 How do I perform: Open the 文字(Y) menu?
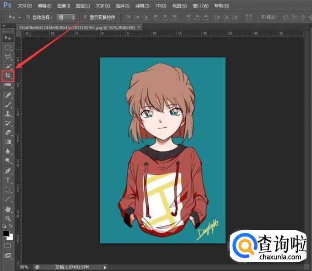(102, 6)
